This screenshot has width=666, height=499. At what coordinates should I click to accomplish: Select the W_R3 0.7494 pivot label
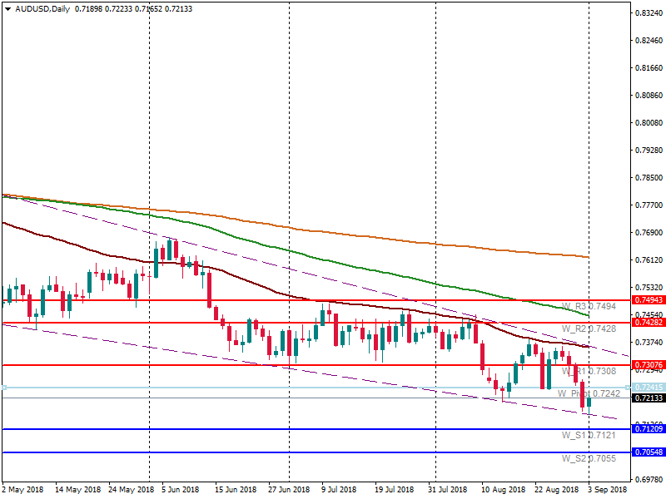[x=589, y=306]
